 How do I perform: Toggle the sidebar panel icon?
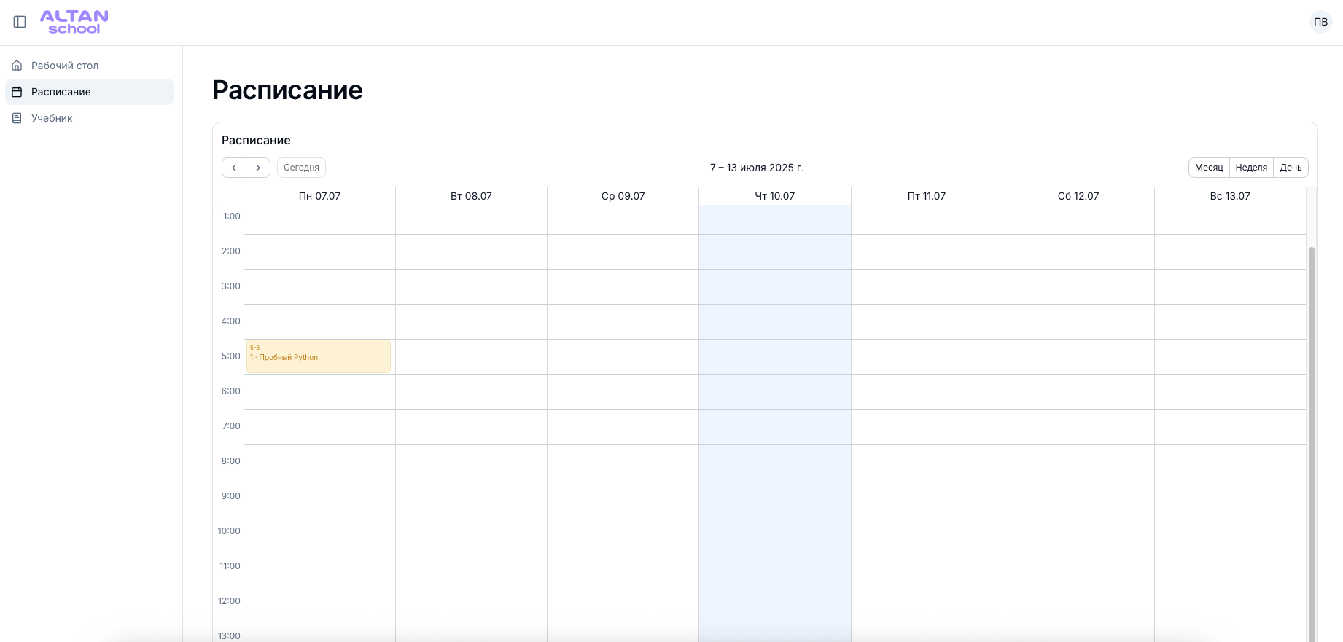(20, 22)
